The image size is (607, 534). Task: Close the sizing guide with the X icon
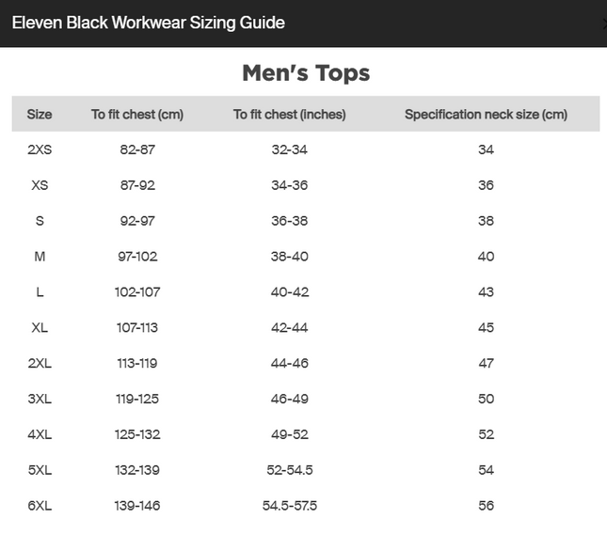pos(605,24)
